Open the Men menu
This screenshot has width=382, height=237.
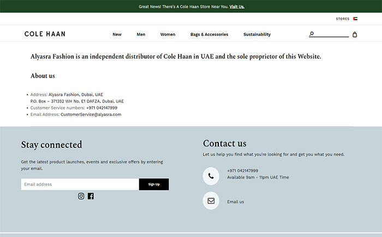pyautogui.click(x=141, y=34)
